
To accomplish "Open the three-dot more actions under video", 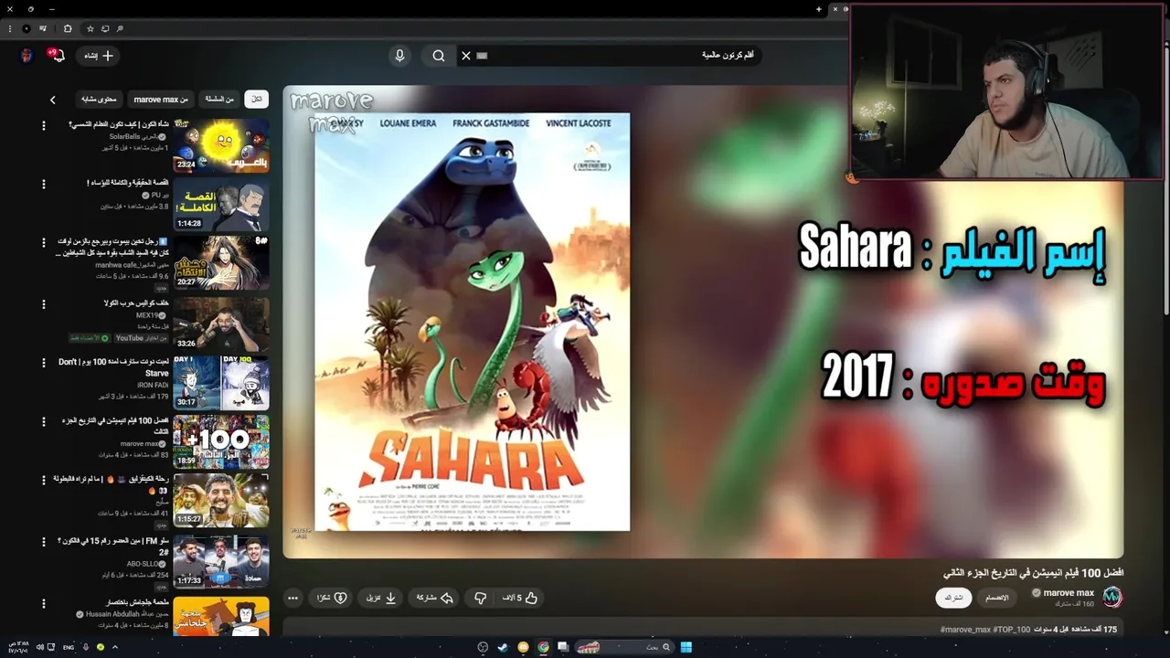I will click(x=292, y=598).
